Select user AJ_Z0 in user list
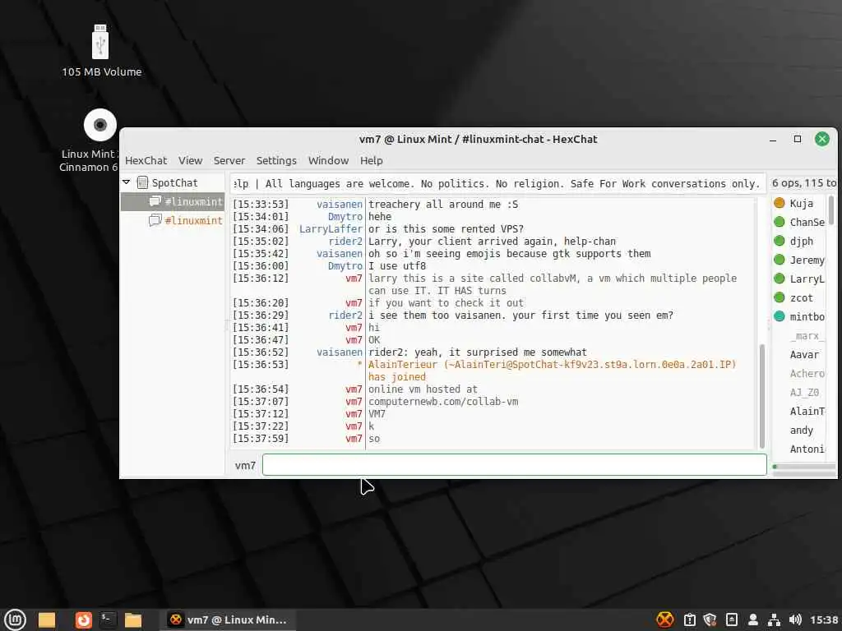The height and width of the screenshot is (631, 842). click(804, 392)
